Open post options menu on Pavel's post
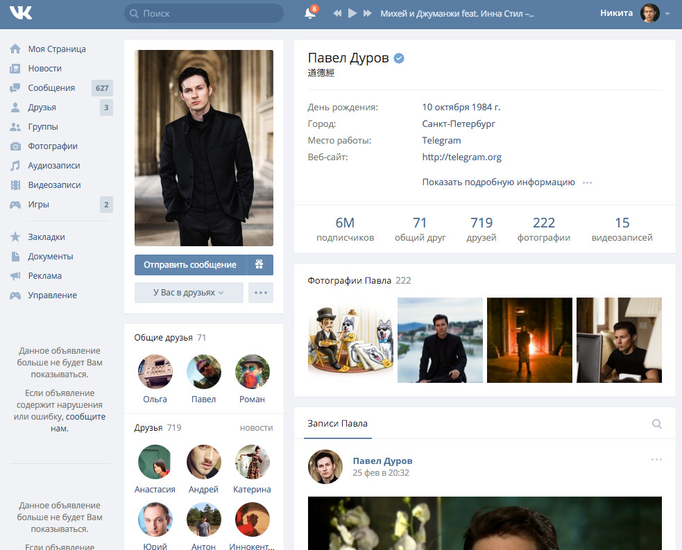The width and height of the screenshot is (682, 550). click(x=656, y=460)
